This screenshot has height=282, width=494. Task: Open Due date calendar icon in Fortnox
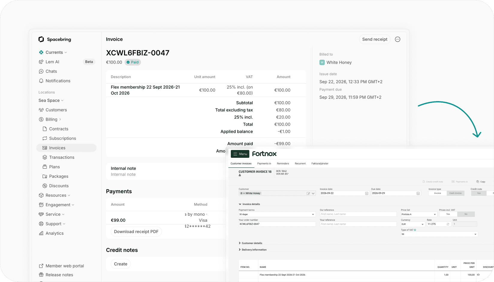tap(418, 193)
